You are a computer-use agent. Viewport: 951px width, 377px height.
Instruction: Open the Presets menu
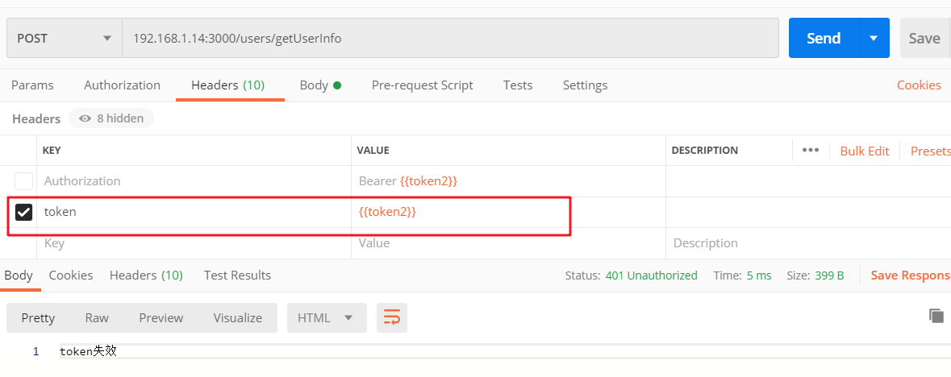930,151
